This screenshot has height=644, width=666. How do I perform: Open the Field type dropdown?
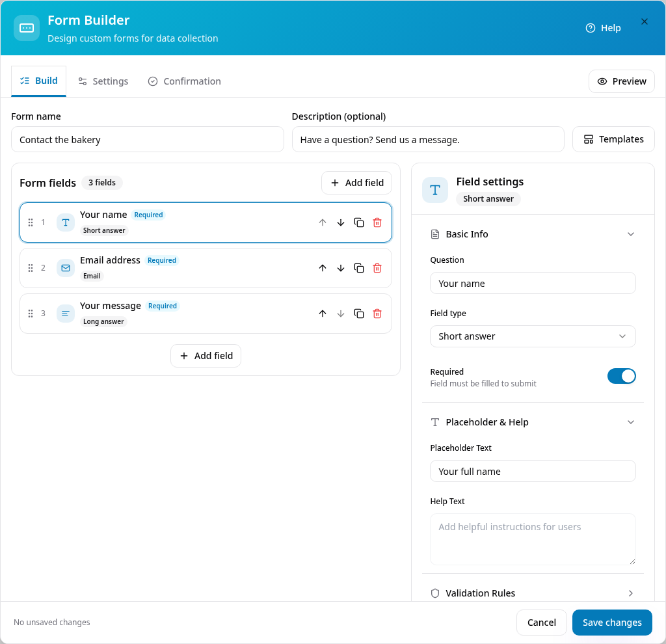click(x=533, y=336)
